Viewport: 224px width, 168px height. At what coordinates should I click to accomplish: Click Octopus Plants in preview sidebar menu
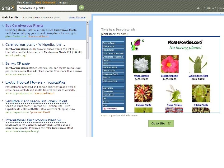113,43
